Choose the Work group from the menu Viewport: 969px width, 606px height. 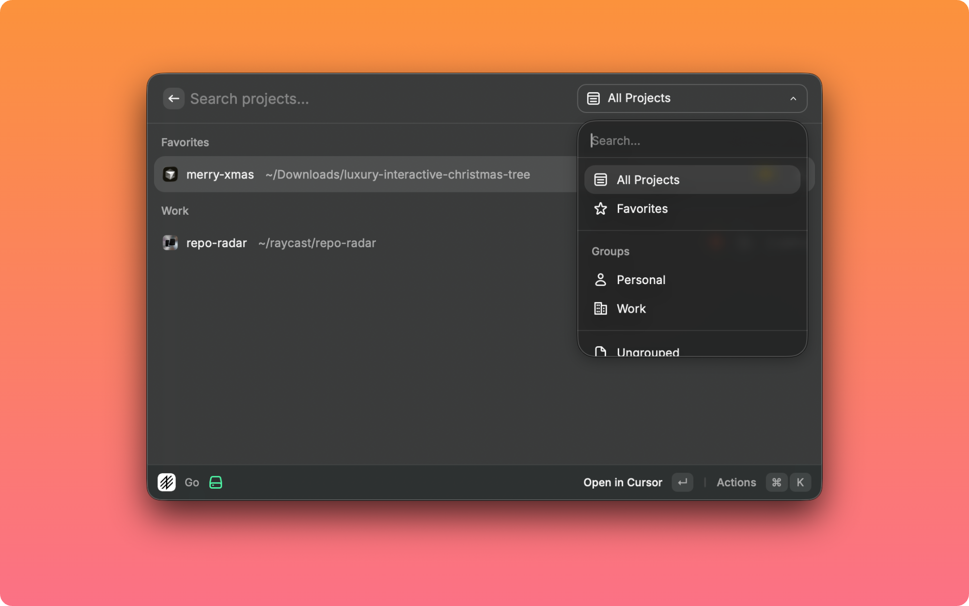(631, 308)
